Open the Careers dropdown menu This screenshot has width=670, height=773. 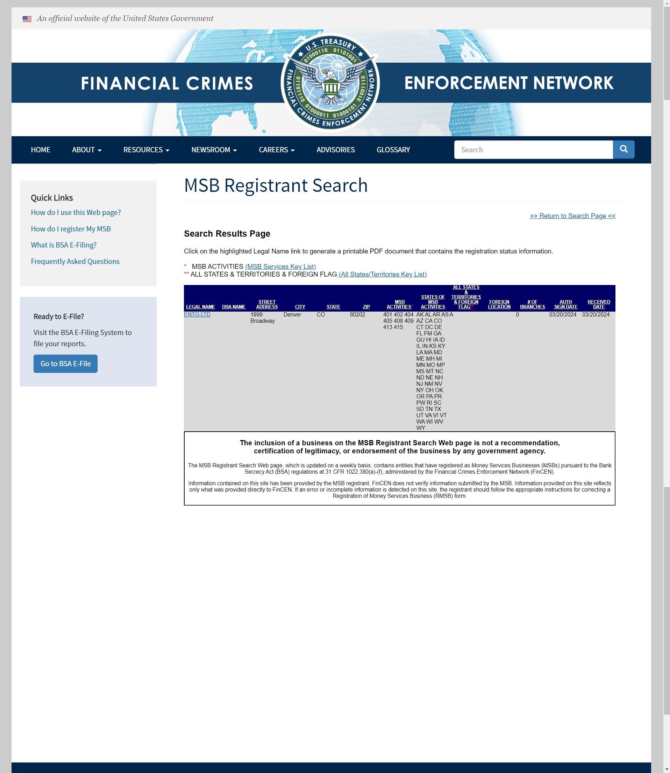coord(277,150)
